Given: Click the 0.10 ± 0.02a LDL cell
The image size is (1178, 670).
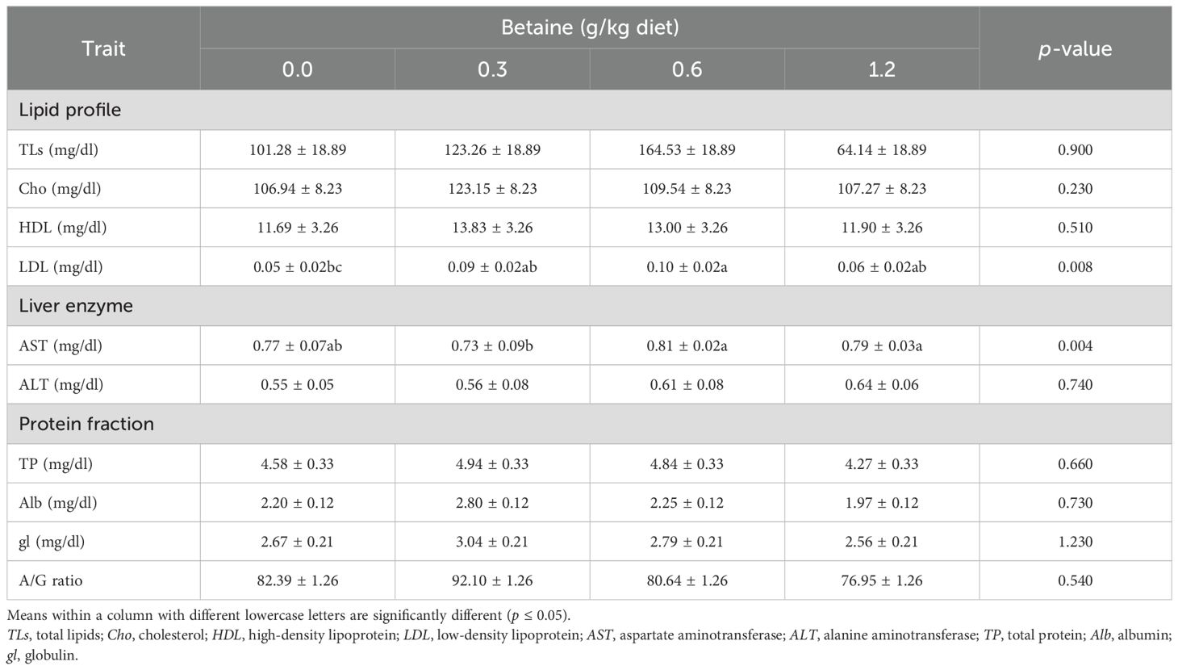Looking at the screenshot, I should 687,267.
